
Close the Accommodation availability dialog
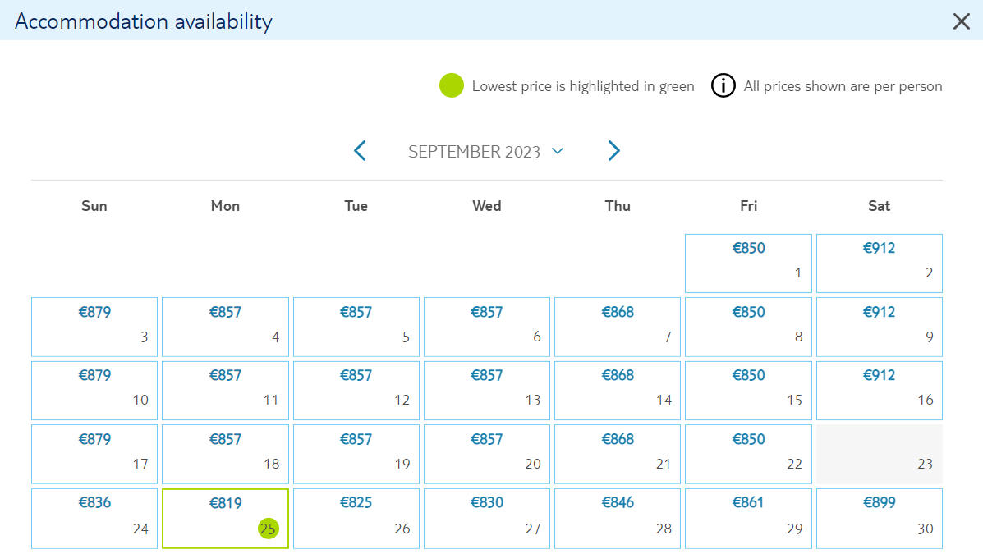click(x=961, y=21)
